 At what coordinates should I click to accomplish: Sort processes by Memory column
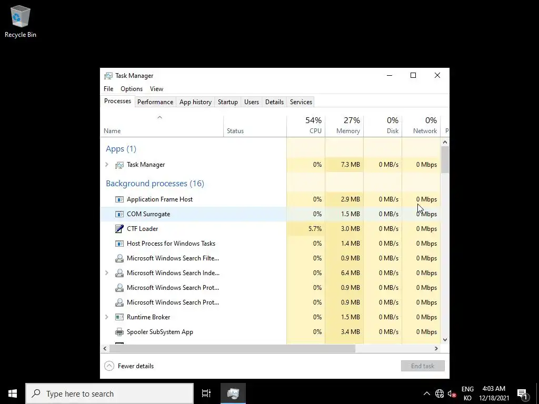[x=344, y=126]
